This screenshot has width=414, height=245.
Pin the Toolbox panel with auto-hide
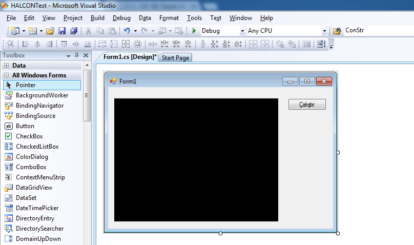[x=76, y=55]
